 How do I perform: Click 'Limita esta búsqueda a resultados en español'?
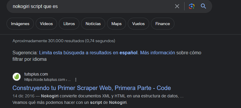tap(88, 53)
